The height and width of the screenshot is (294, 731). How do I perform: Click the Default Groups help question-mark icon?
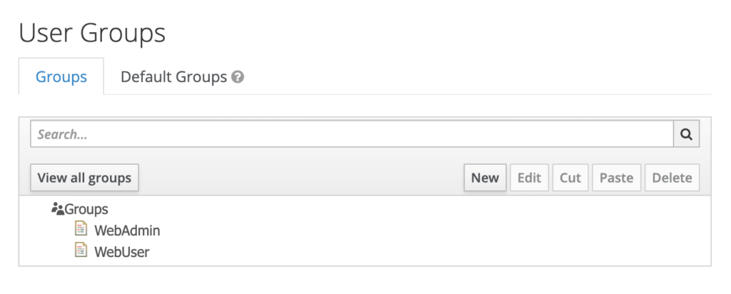(x=238, y=77)
